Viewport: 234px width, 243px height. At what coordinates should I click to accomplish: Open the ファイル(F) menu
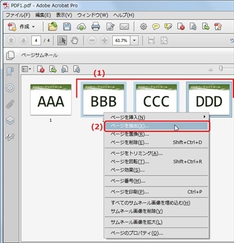coord(18,15)
